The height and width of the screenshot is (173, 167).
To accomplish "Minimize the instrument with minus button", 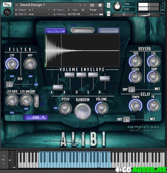I will [163, 6].
